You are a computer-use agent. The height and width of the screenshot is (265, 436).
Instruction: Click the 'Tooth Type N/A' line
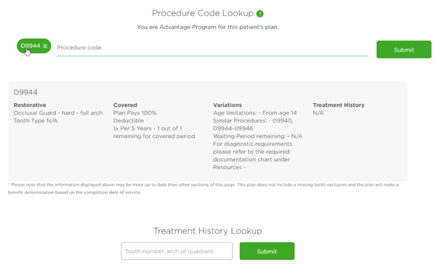pyautogui.click(x=36, y=121)
